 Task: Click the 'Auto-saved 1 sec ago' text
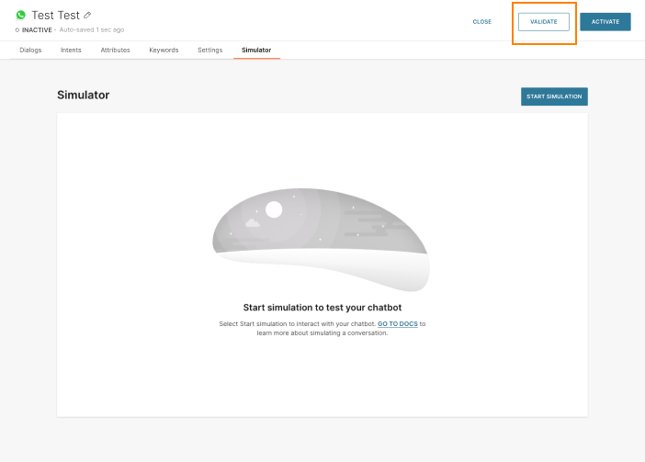(x=92, y=29)
